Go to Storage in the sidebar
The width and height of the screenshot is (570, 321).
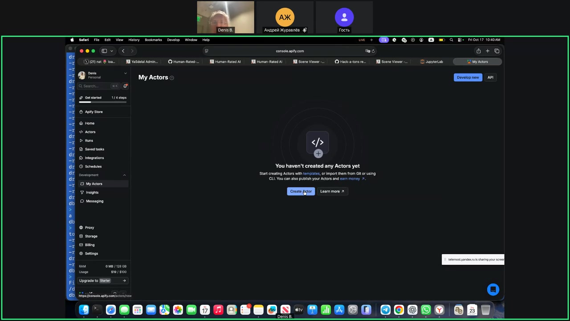tap(91, 236)
